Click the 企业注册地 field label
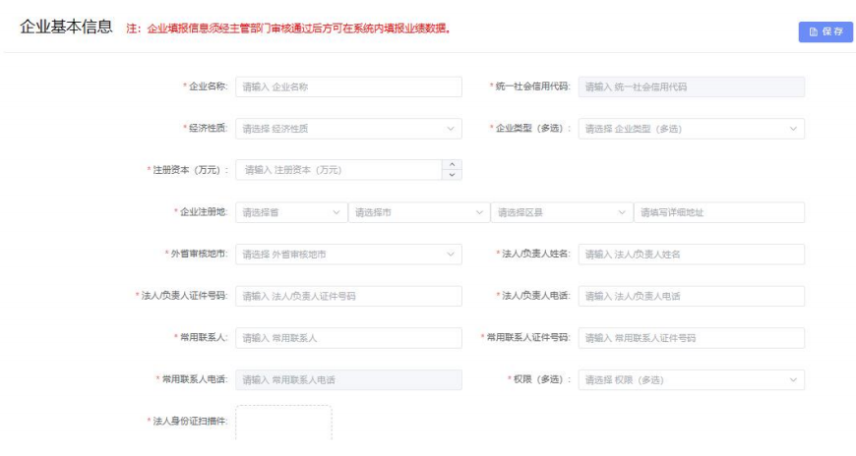Image resolution: width=856 pixels, height=456 pixels. pos(201,211)
